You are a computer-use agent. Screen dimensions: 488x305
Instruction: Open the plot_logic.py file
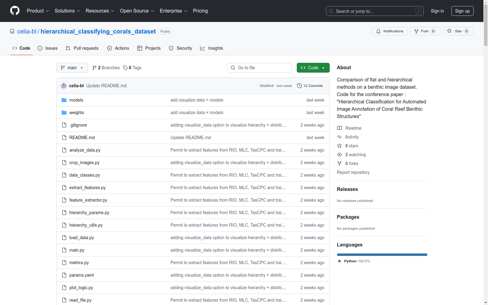pos(81,288)
